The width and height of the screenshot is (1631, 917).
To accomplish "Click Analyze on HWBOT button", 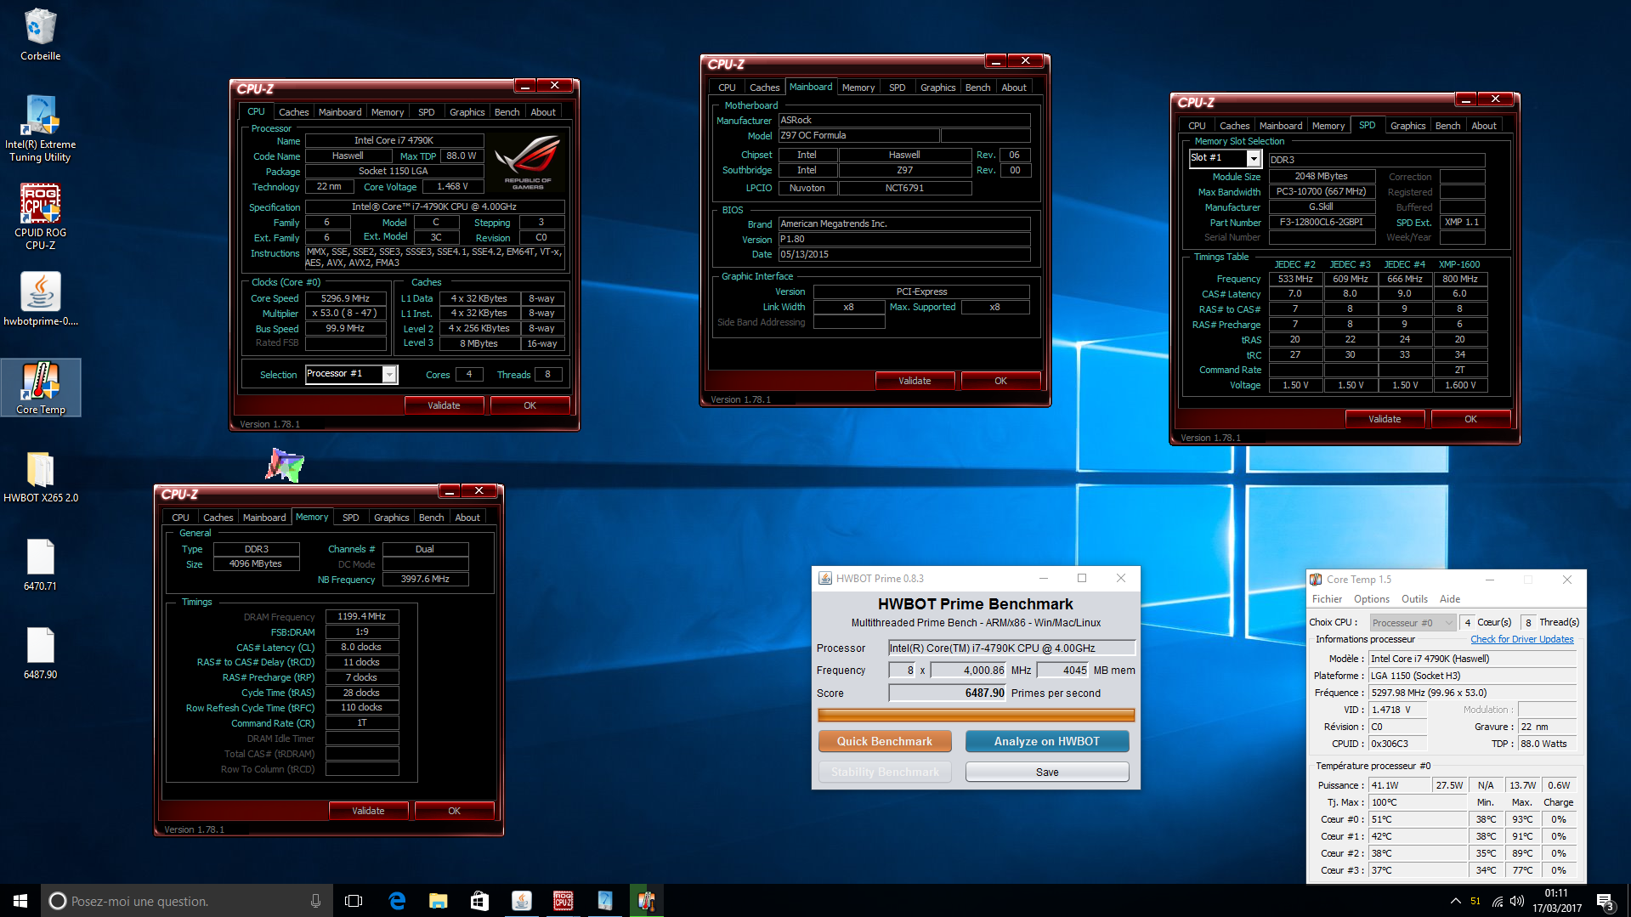I will click(x=1047, y=741).
